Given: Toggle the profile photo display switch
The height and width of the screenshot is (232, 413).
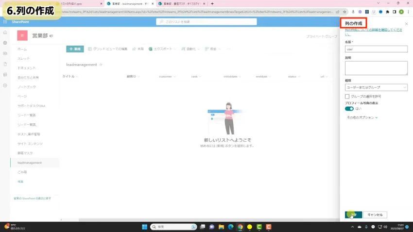Looking at the screenshot, I should pyautogui.click(x=349, y=109).
